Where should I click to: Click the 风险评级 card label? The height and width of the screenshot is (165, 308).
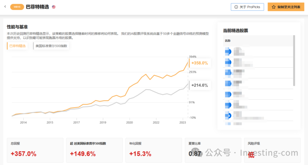[x=254, y=143]
